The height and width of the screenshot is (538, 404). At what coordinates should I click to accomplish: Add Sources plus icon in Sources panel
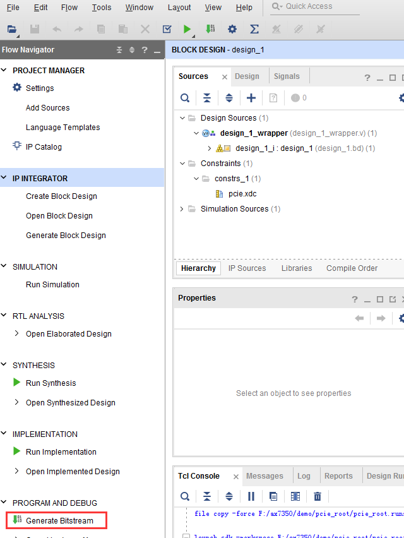[x=251, y=98]
